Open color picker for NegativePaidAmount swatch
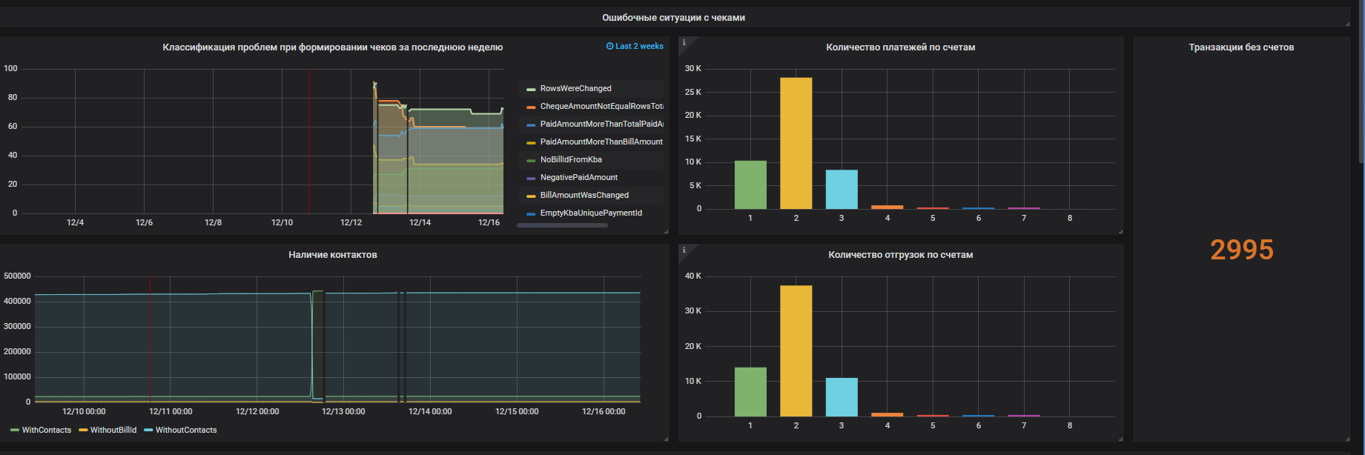 [531, 178]
